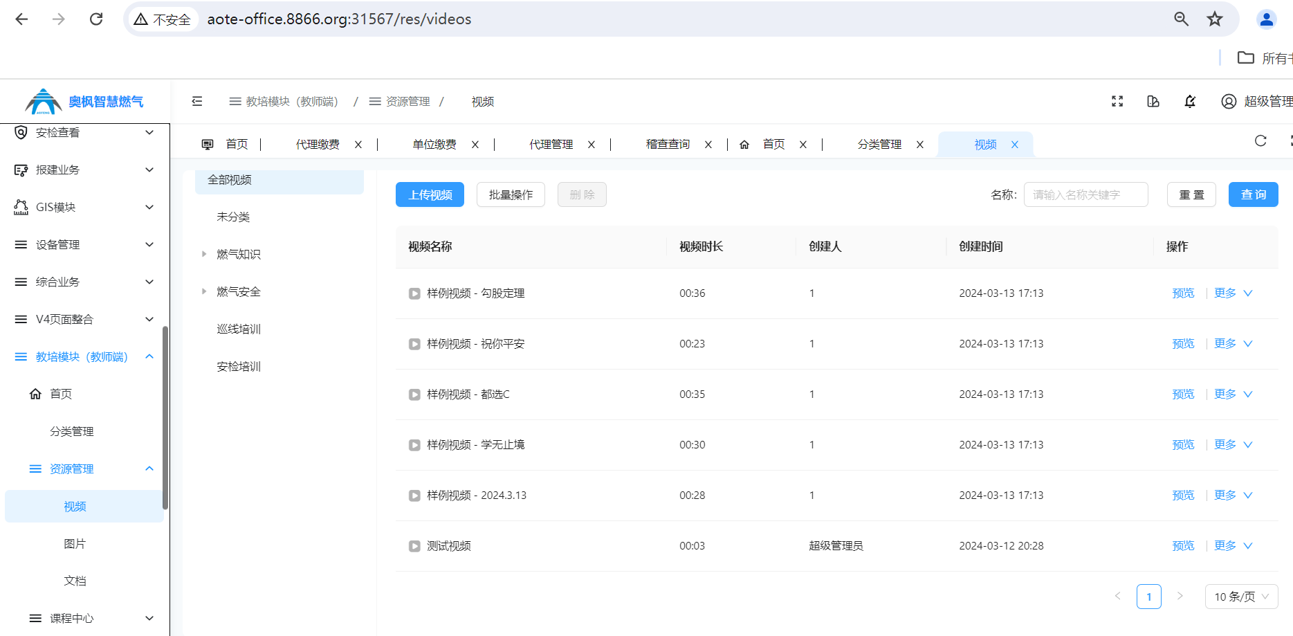Click the 批量操作 button
Screen dimensions: 1293x636
(x=511, y=195)
